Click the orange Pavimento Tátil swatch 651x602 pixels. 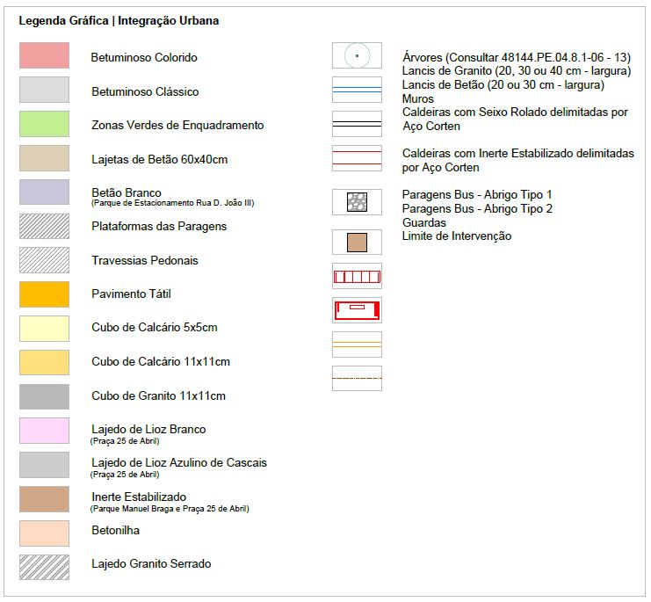tap(44, 294)
